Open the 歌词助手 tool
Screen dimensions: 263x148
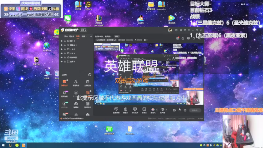click(x=87, y=105)
